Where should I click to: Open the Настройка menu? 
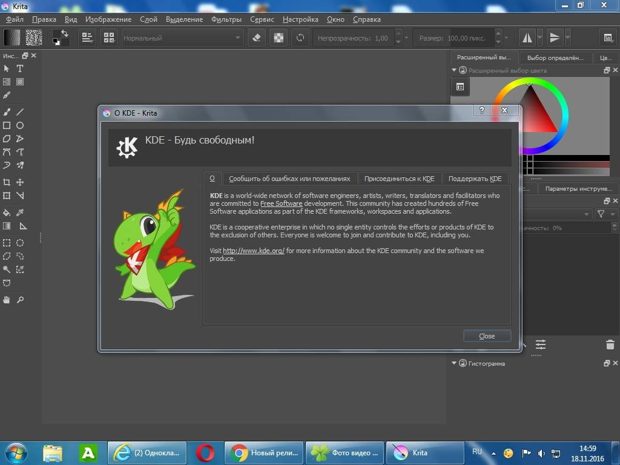(x=300, y=19)
